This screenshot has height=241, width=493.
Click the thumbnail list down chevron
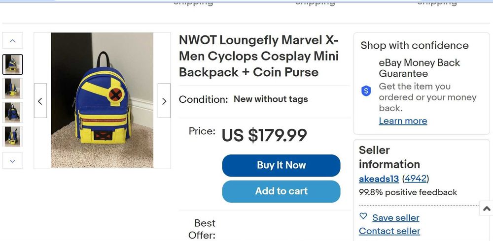(13, 160)
